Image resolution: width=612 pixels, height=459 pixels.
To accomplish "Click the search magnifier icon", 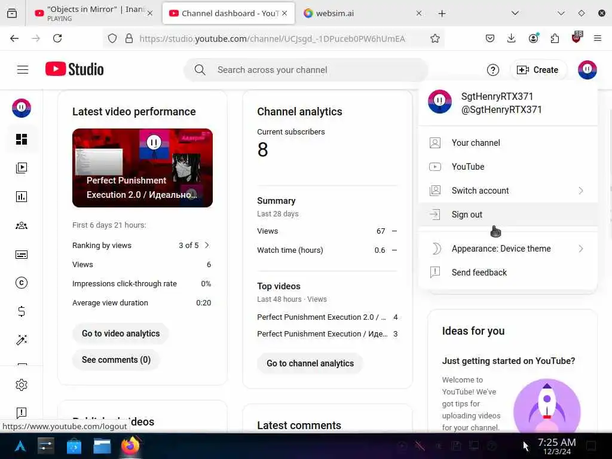I will tap(200, 70).
